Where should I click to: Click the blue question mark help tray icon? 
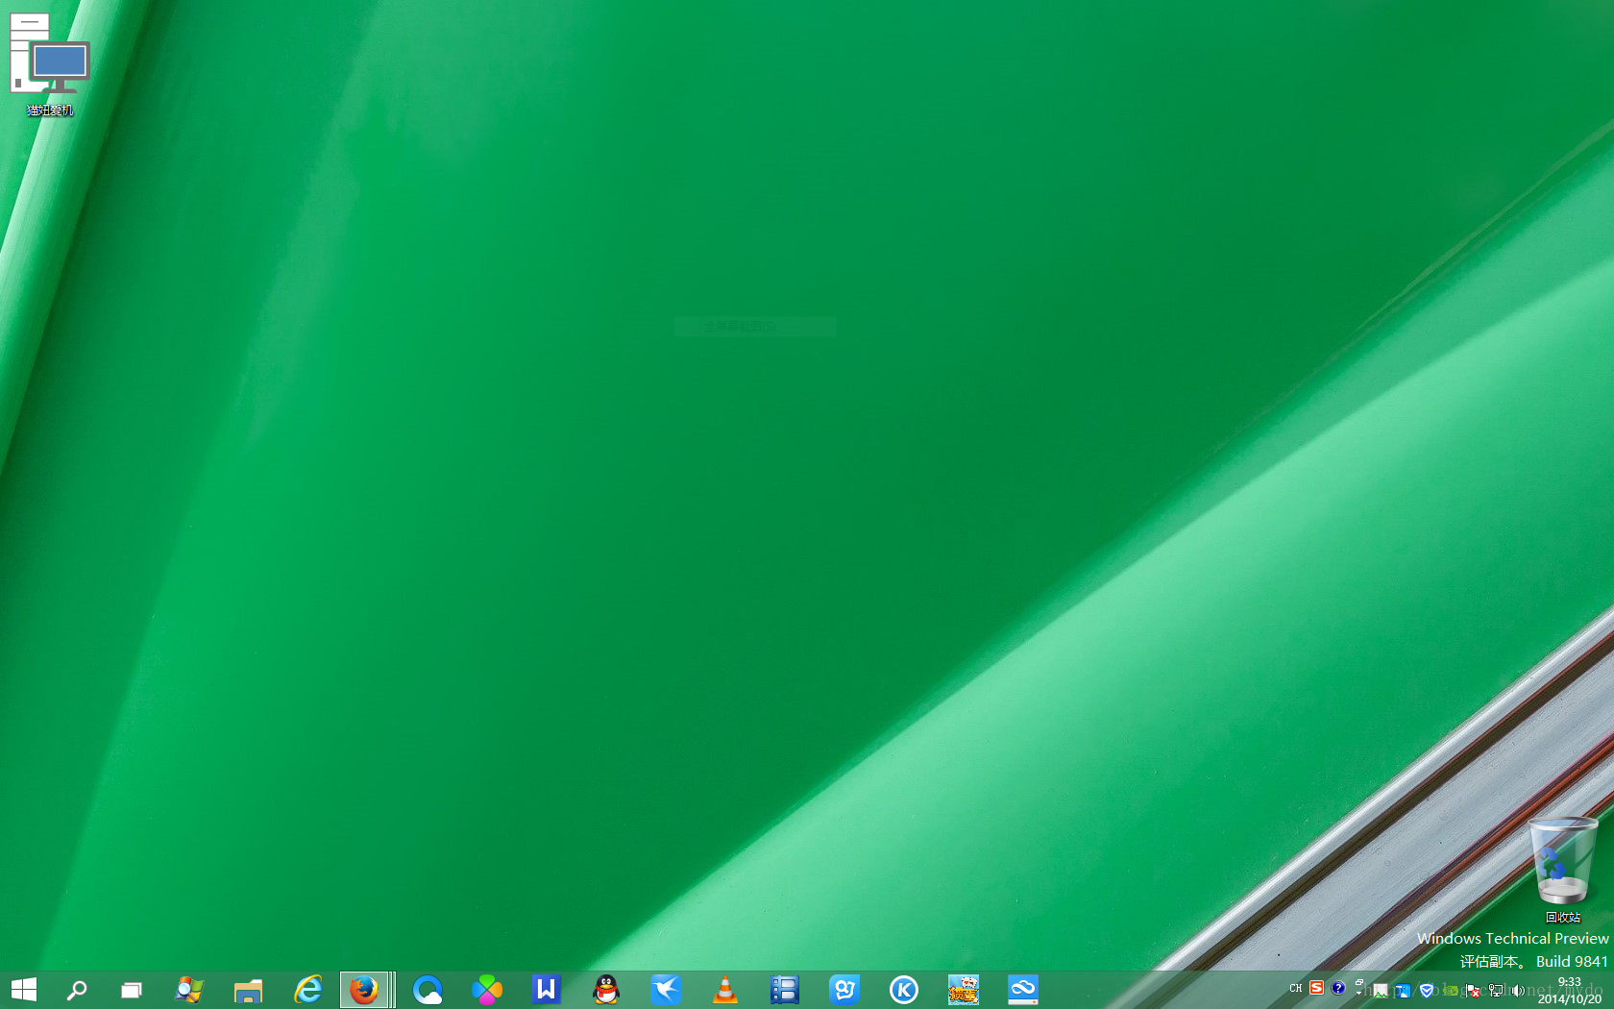point(1338,988)
